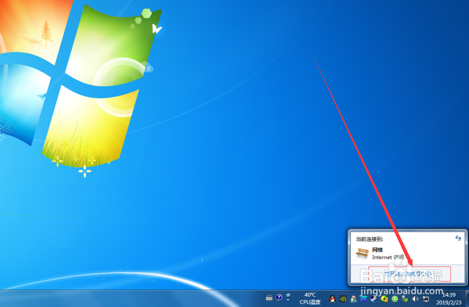Click the language bar restore icon

tap(288, 295)
